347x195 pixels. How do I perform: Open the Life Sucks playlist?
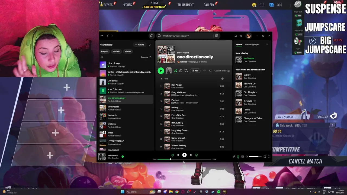tap(126, 82)
